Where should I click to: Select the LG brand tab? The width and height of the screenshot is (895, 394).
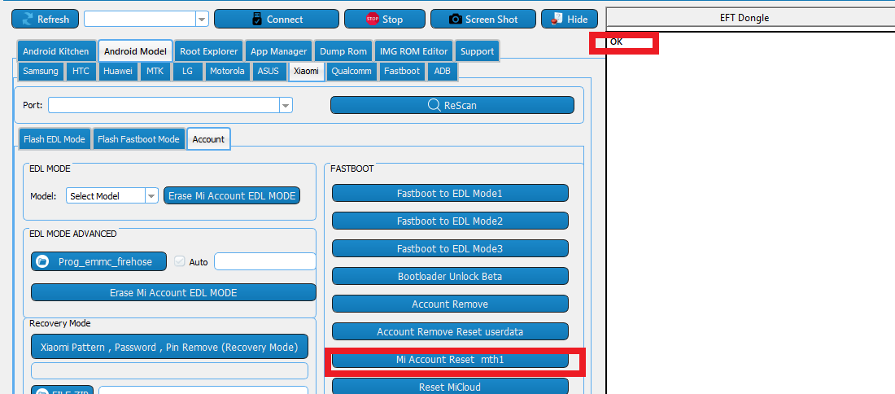click(187, 72)
